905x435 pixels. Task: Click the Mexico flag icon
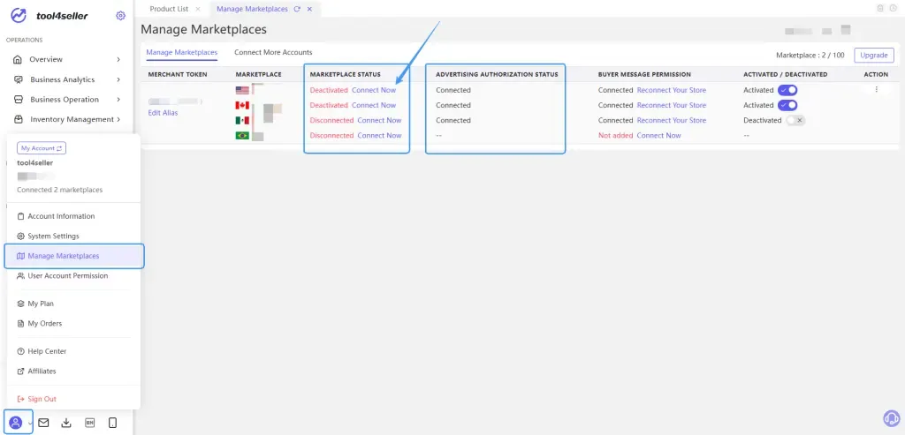coord(242,120)
